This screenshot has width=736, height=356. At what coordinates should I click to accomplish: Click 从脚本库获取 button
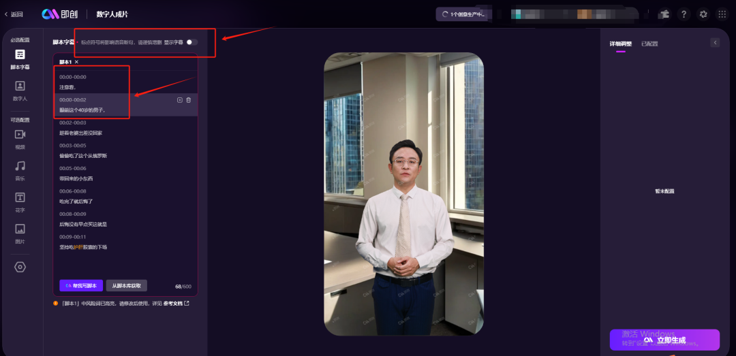point(126,285)
